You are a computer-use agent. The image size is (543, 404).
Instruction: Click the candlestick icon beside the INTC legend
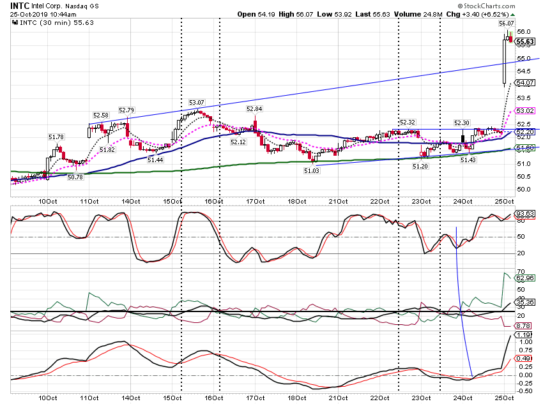point(15,23)
